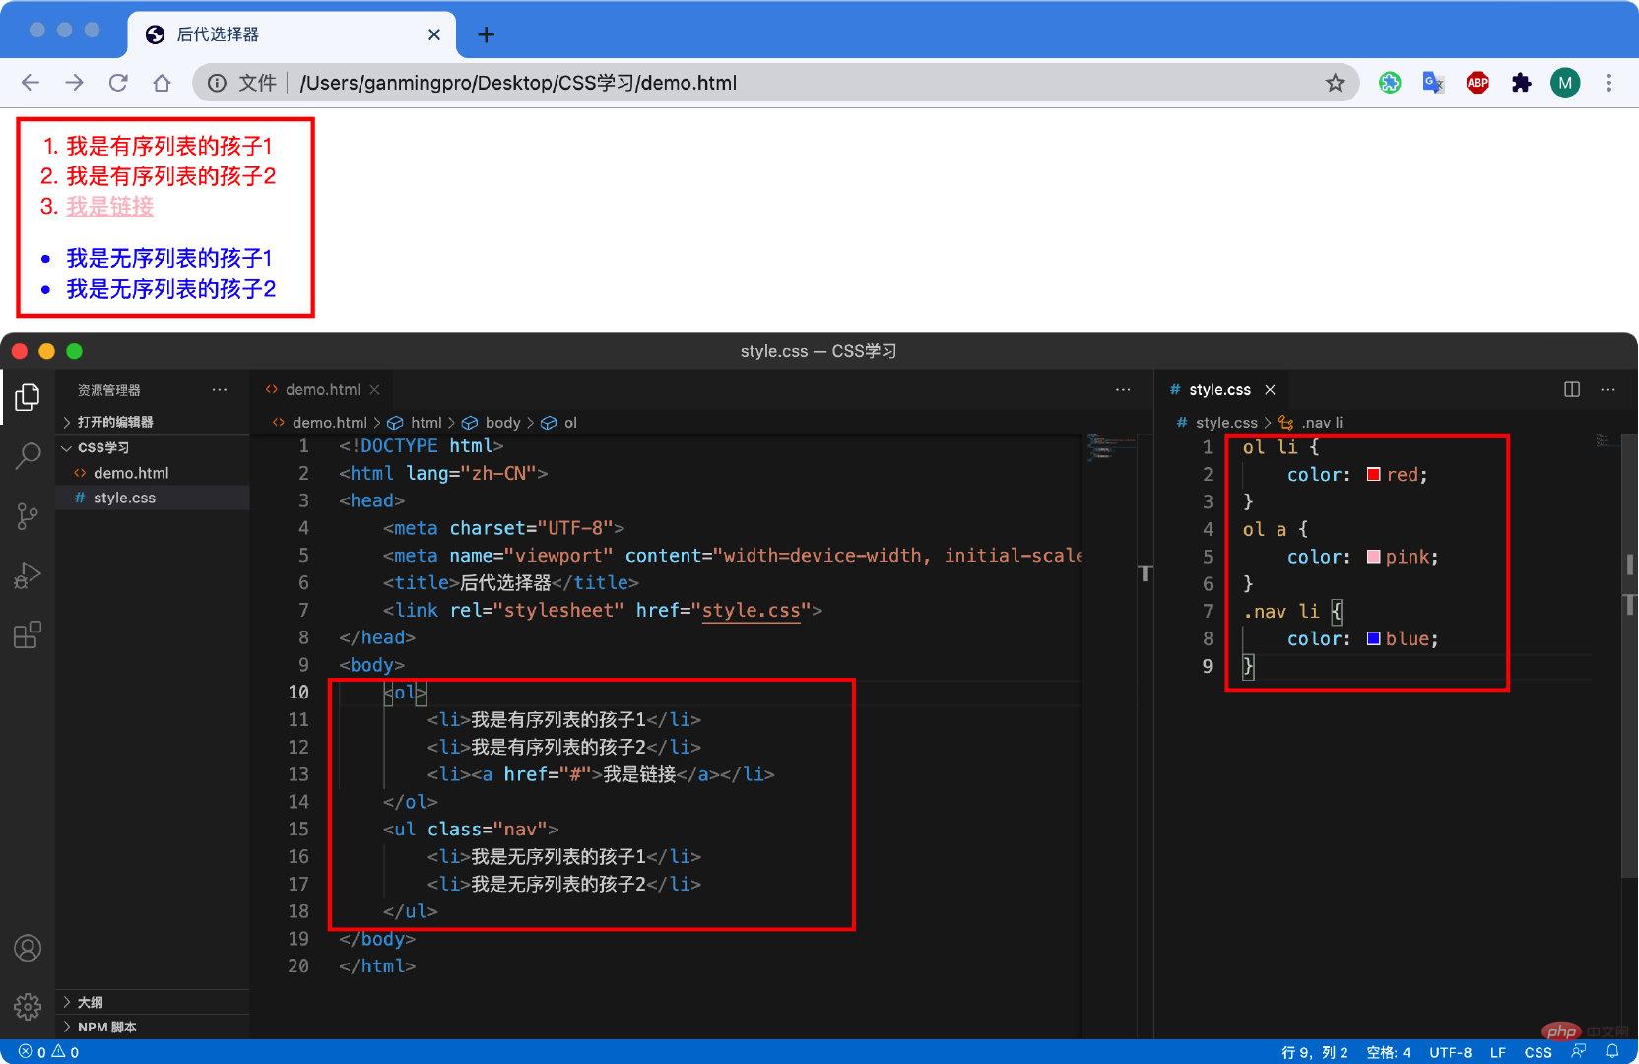
Task: Change indentation via 空格: 4
Action: (x=1389, y=1051)
